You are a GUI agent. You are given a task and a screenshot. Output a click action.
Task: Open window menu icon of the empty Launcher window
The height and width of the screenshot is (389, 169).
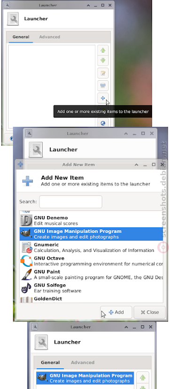[7, 5]
